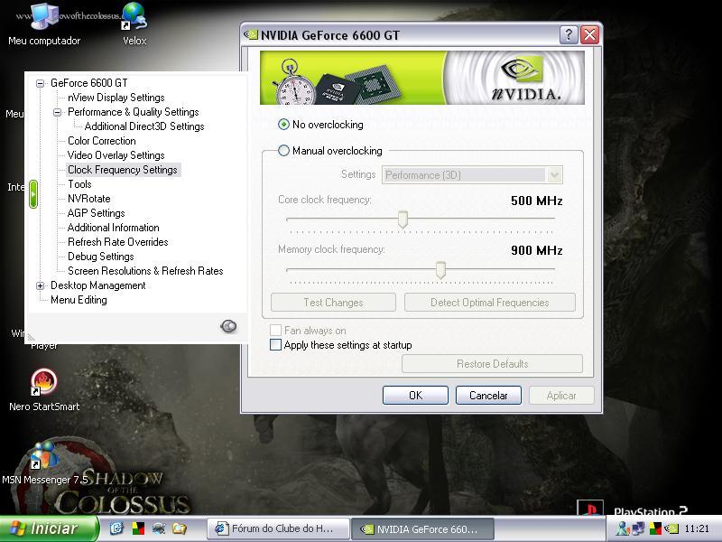Click the Restore Defaults button
722x542 pixels.
[x=492, y=364]
